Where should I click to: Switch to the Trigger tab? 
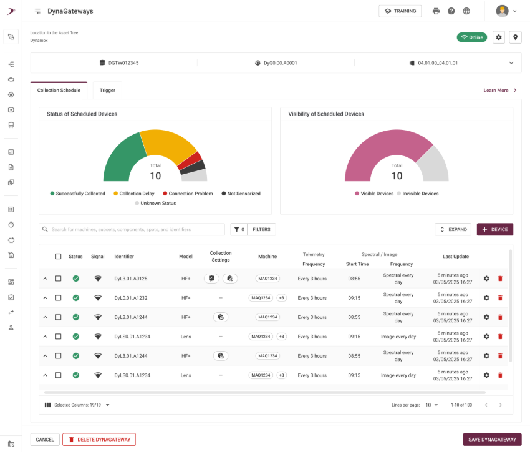107,91
